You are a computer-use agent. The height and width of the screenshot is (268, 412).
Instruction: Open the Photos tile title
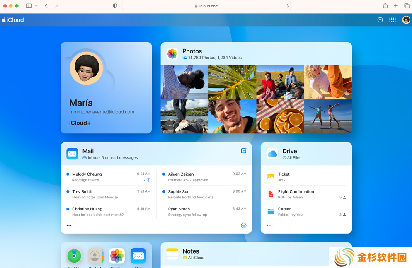click(192, 51)
